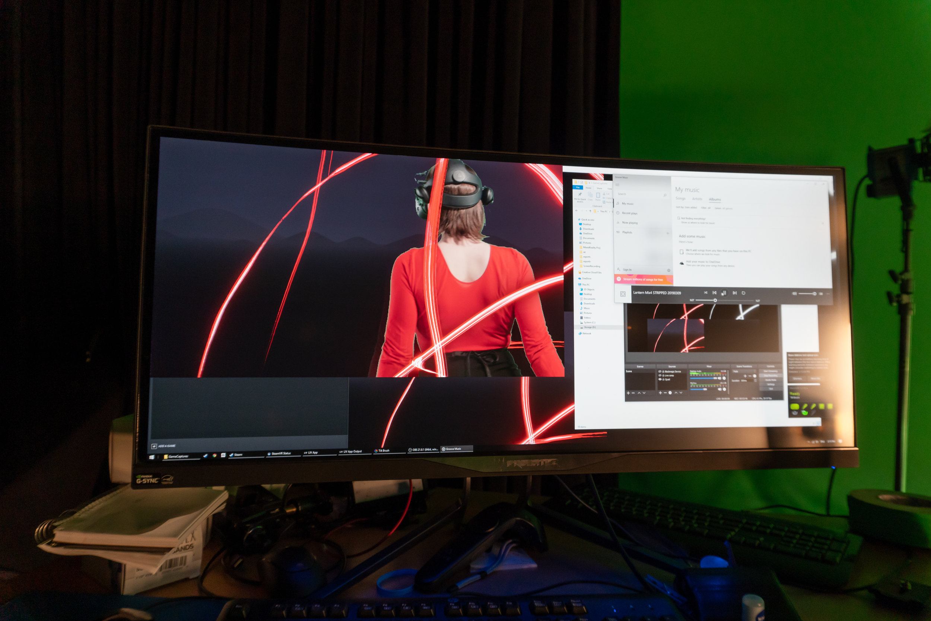Screen dimensions: 931x621
Task: Open the Genre All genres dropdown
Action: pyautogui.click(x=724, y=208)
